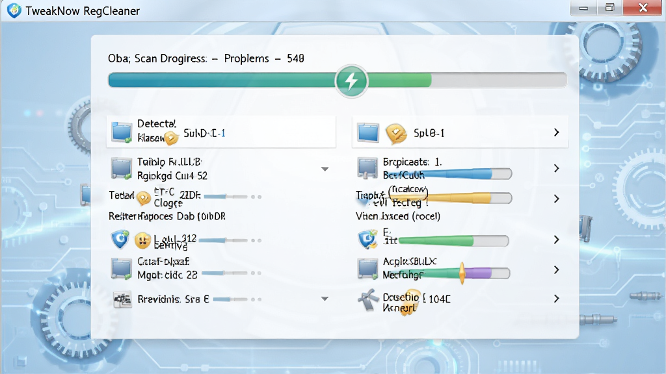This screenshot has width=666, height=374.
Task: Click the yellow tag icon next to Spl8-1
Action: 396,134
